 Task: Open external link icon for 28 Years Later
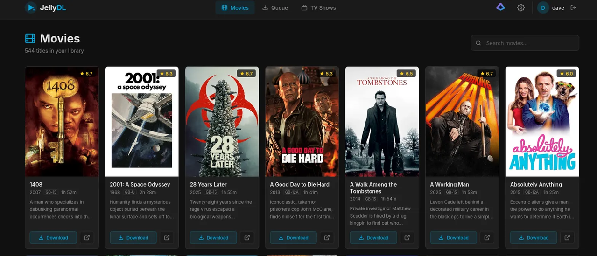247,237
